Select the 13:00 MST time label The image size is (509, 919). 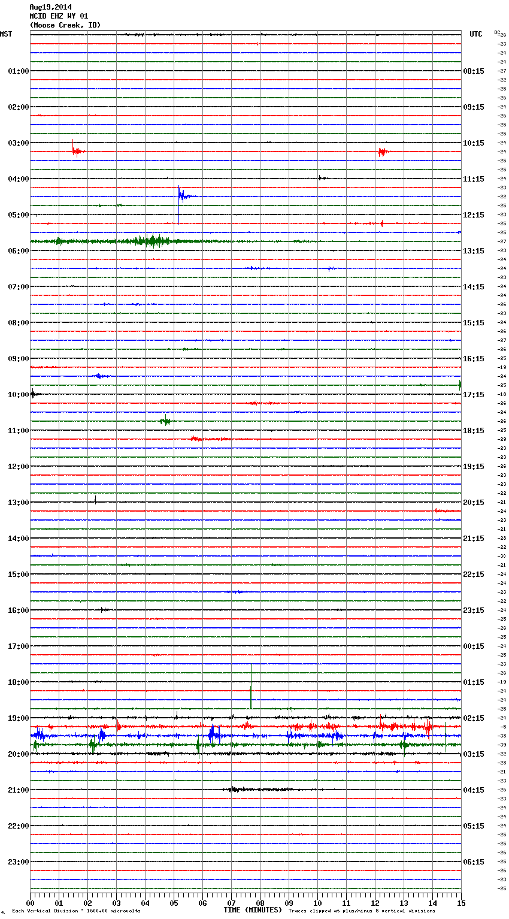(19, 503)
